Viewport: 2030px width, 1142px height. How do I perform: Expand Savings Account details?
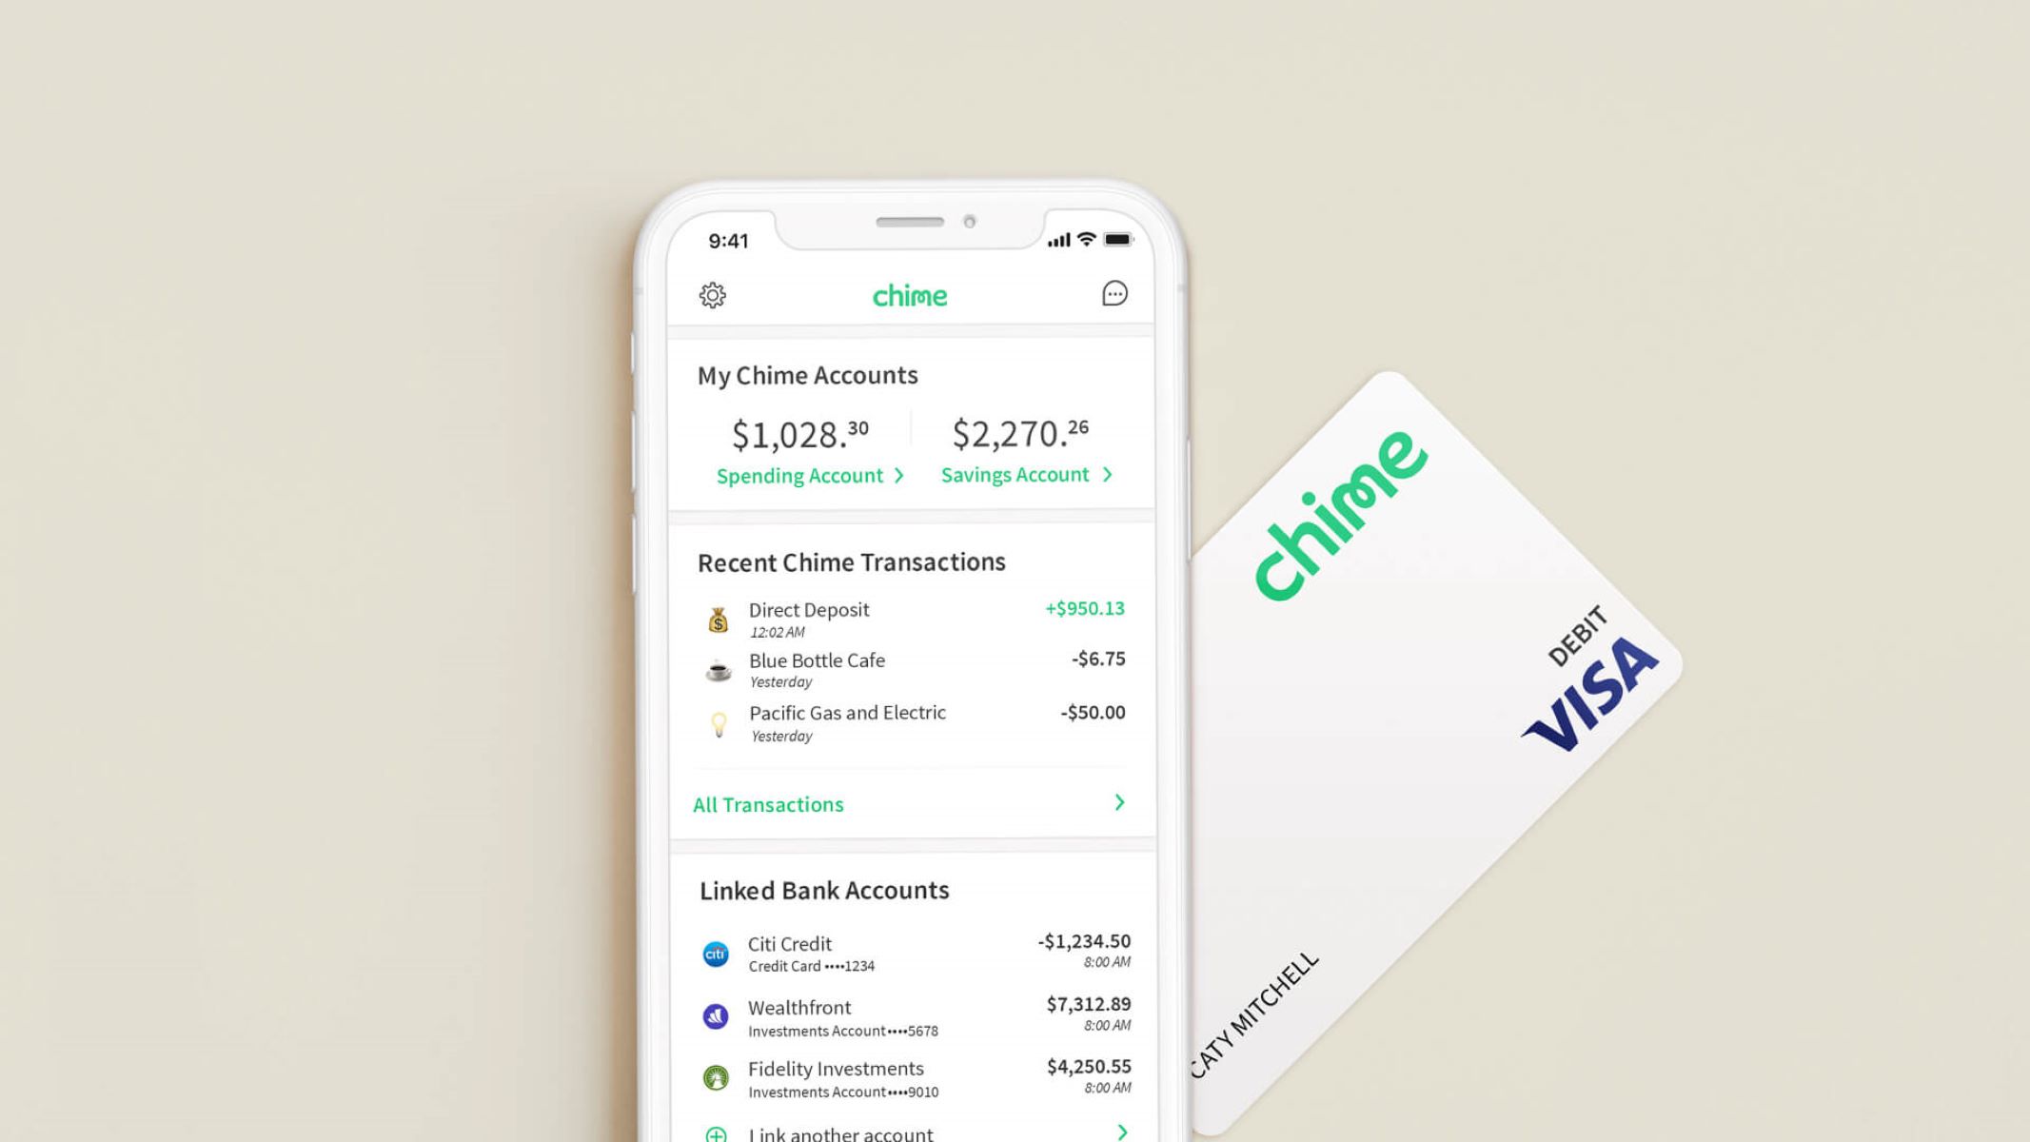pos(1025,474)
